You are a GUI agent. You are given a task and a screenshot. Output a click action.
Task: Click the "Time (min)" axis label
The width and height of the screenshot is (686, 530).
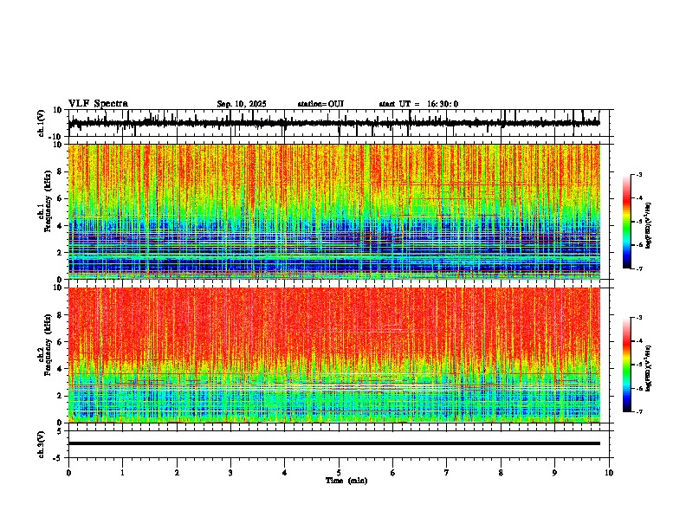346,481
